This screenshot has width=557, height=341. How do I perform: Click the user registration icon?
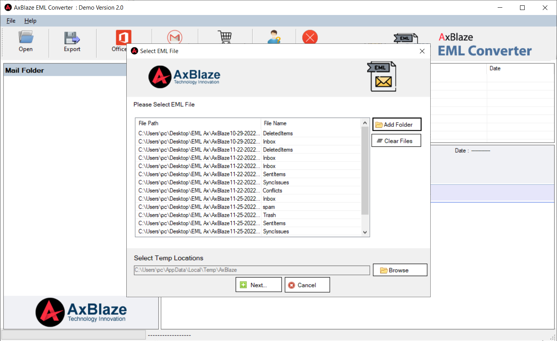(274, 37)
